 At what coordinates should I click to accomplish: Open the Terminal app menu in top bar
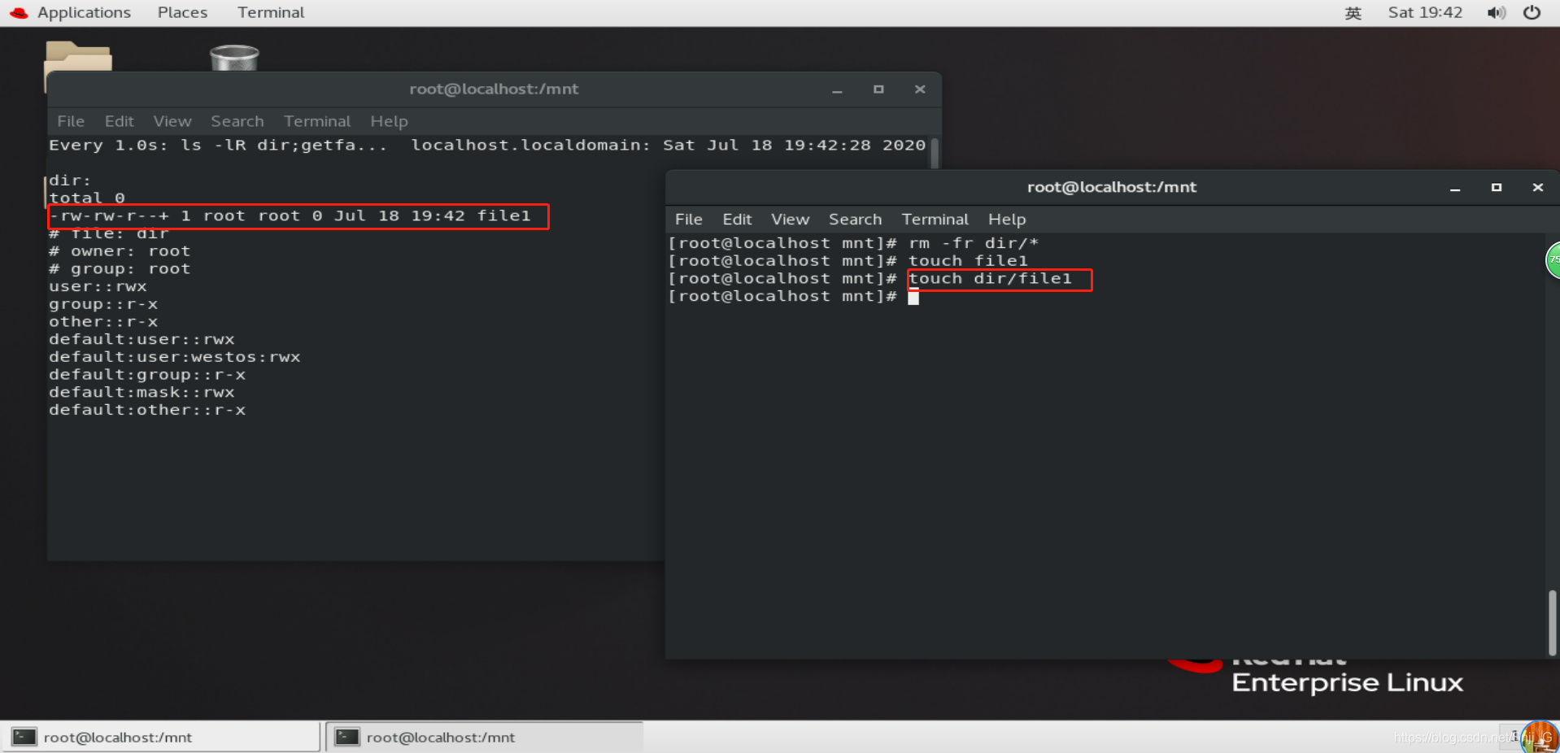point(271,12)
